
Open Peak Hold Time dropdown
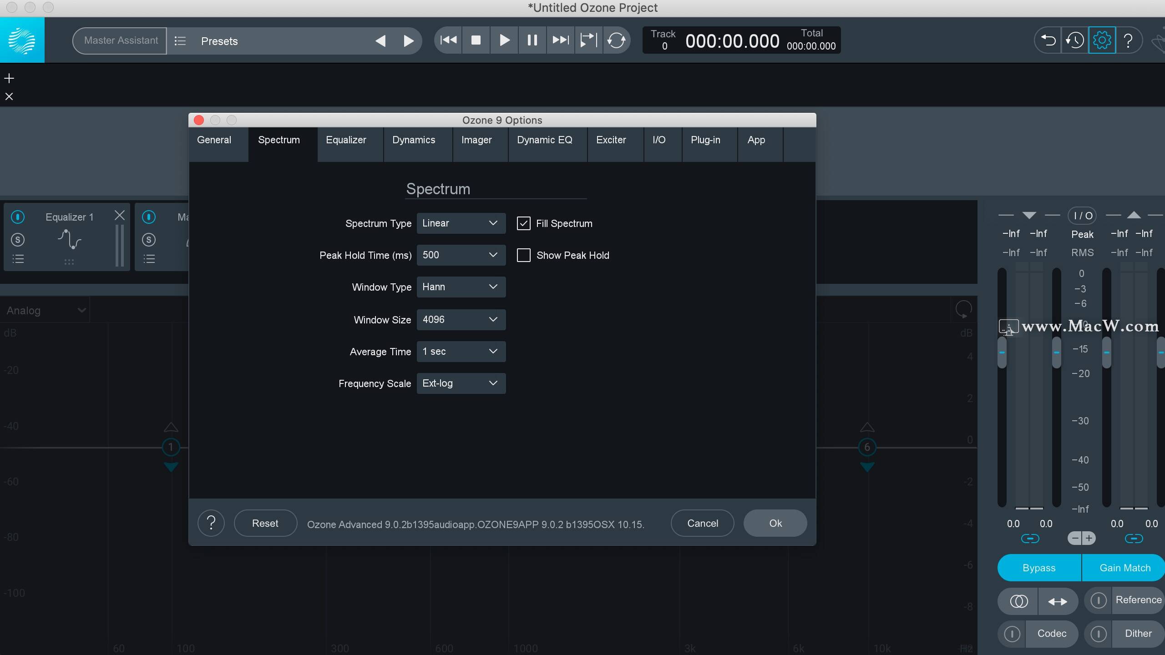pos(461,255)
